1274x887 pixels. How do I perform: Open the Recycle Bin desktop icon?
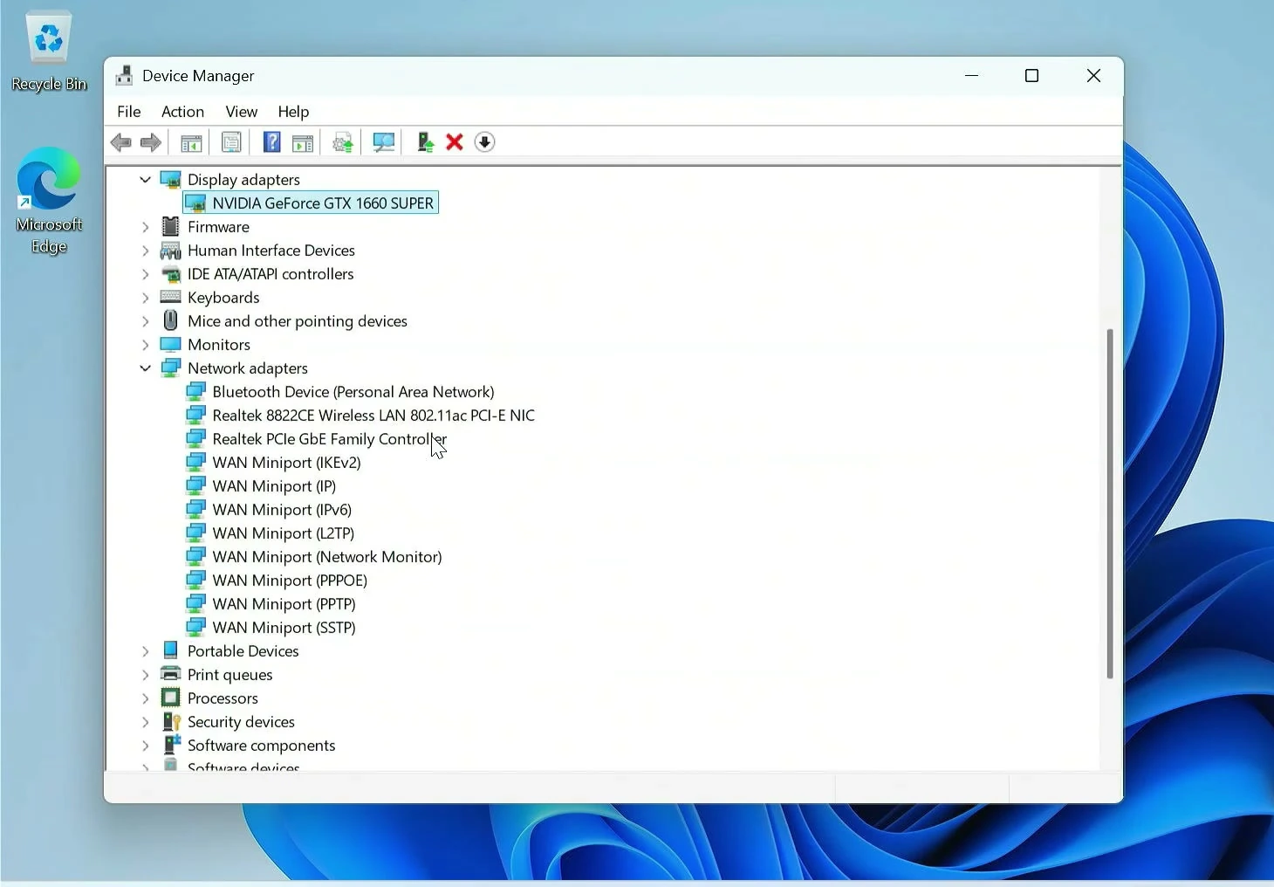[49, 51]
